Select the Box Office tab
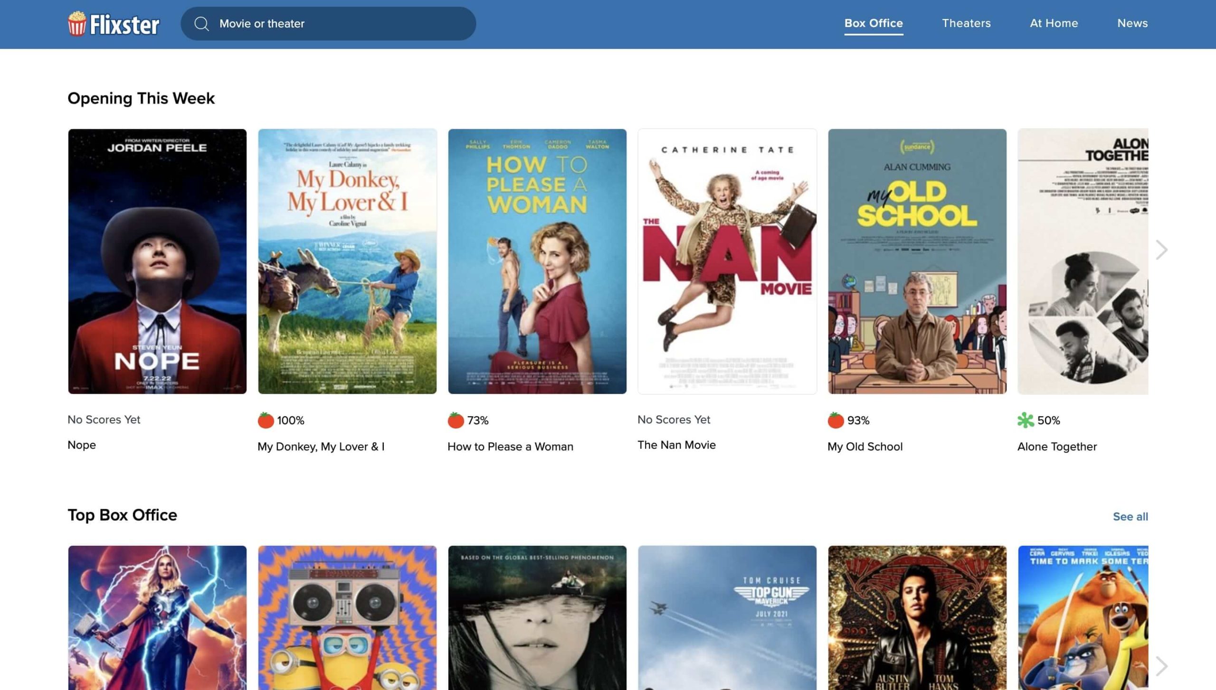1216x690 pixels. [874, 23]
